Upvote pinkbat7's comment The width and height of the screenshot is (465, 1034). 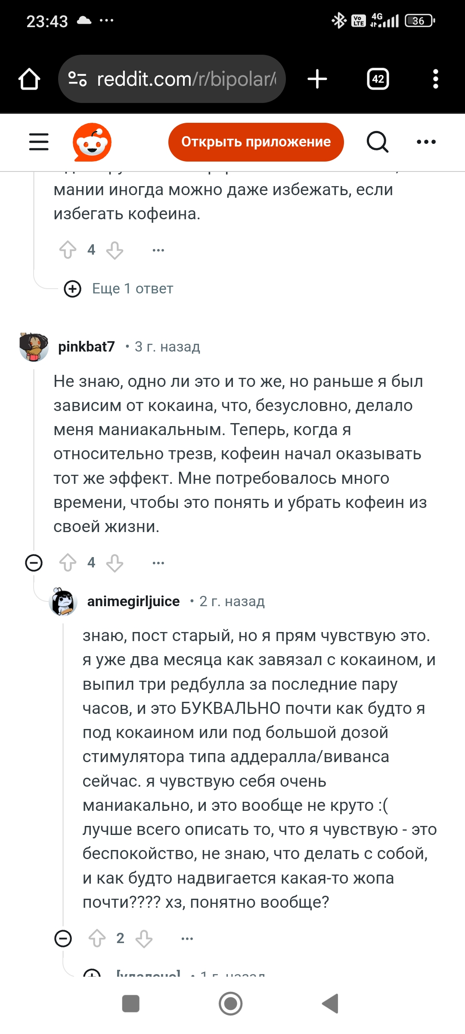click(68, 563)
